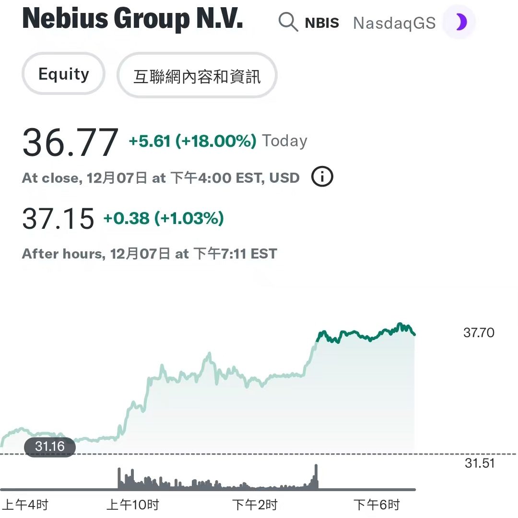
Task: Open the price info circle icon
Action: pos(322,177)
